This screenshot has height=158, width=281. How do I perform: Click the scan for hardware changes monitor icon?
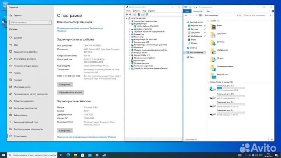pyautogui.click(x=147, y=14)
